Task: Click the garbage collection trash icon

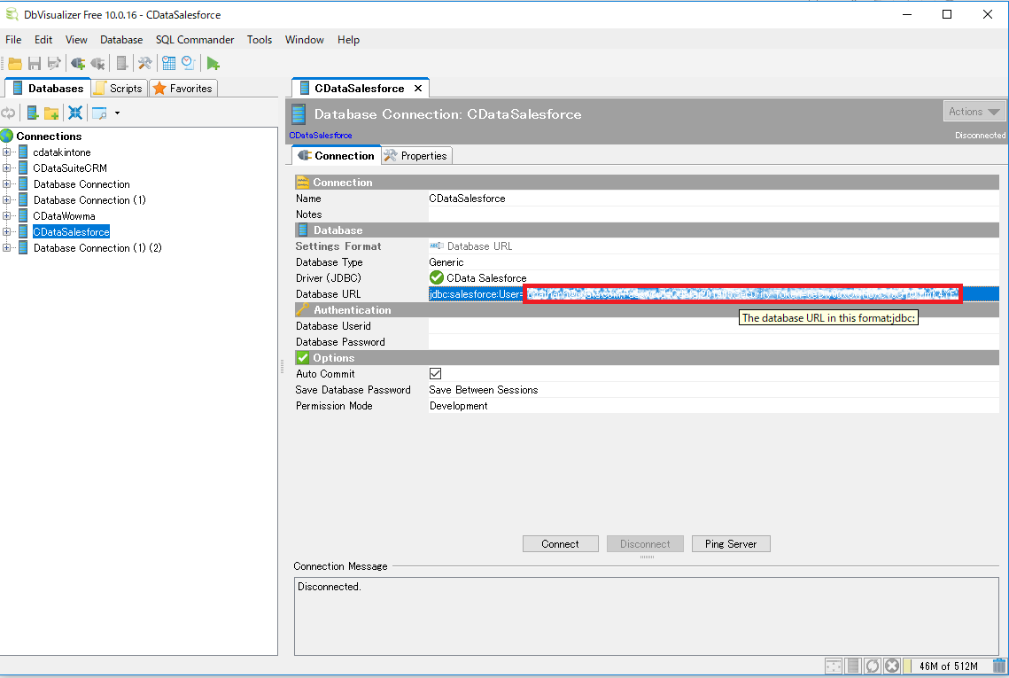Action: tap(998, 666)
